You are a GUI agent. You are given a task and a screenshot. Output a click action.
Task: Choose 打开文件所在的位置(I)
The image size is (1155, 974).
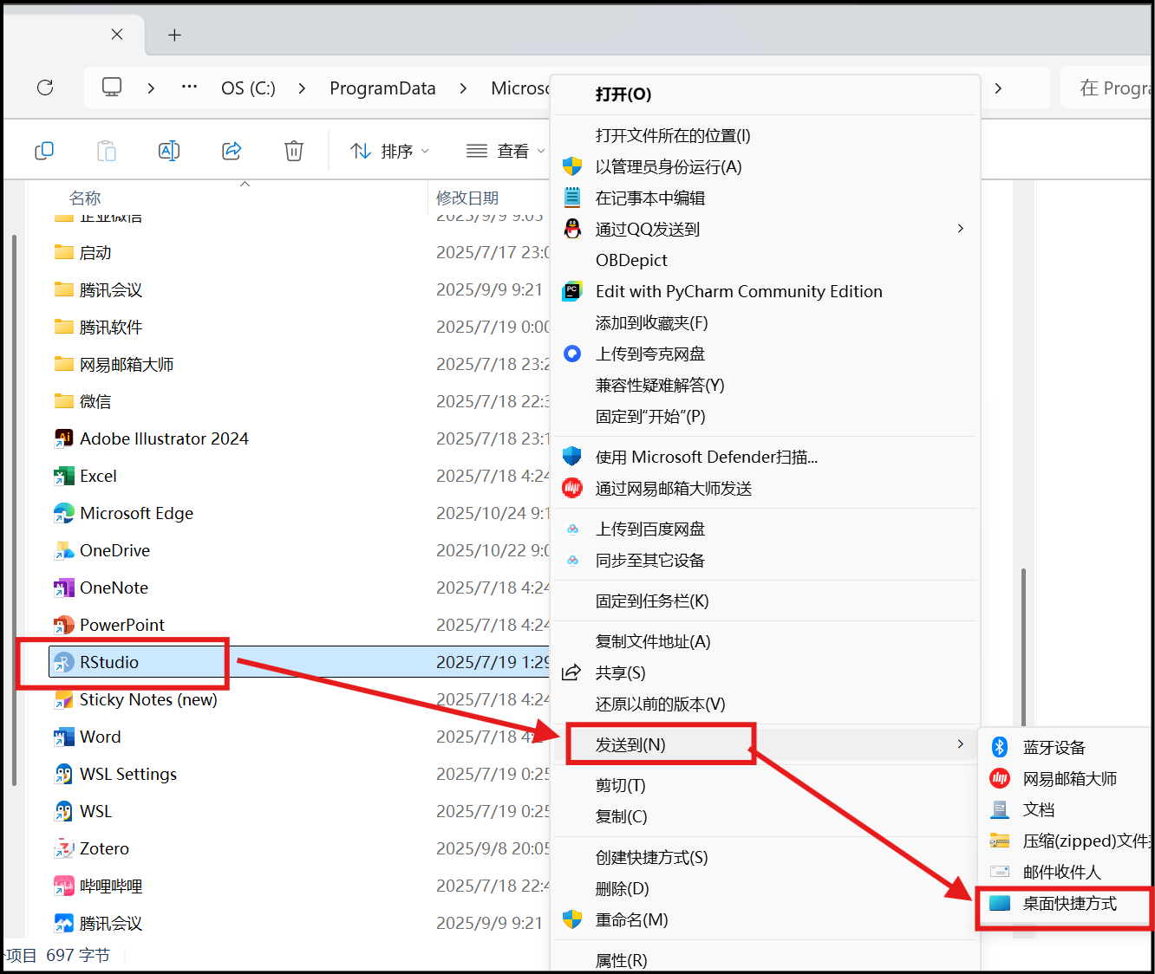click(766, 135)
